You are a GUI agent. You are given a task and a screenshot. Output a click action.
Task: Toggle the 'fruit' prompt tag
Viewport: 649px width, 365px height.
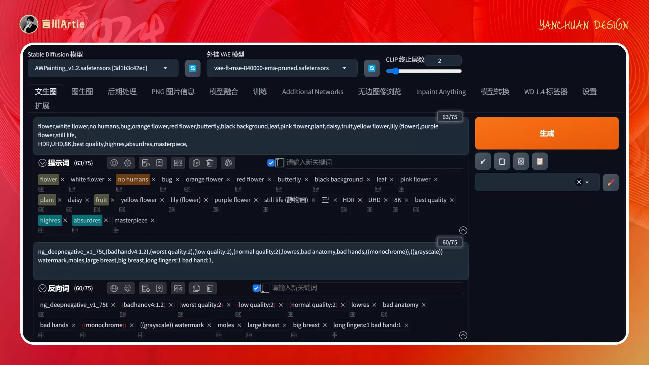pyautogui.click(x=101, y=200)
